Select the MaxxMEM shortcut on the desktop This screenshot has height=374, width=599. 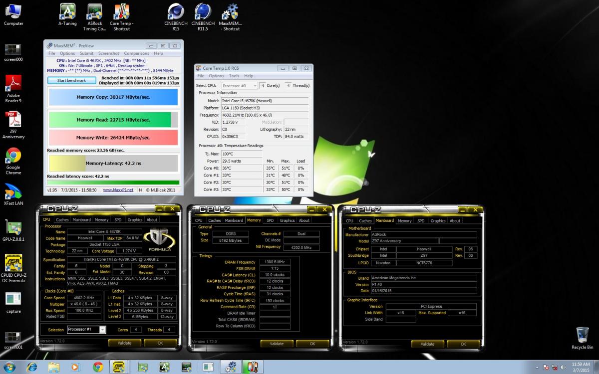tap(230, 17)
